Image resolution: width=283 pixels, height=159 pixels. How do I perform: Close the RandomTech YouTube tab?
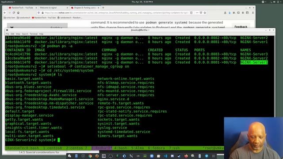click(x=36, y=8)
